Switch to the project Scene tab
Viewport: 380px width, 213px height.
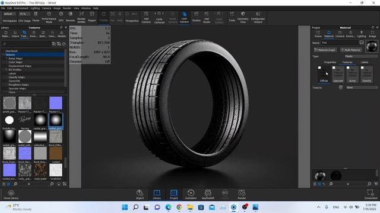pos(318,34)
